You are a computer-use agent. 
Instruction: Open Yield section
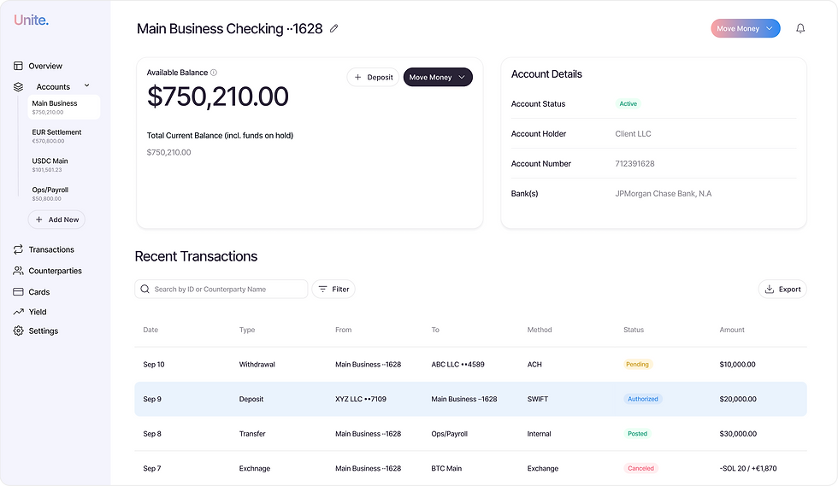coord(38,312)
